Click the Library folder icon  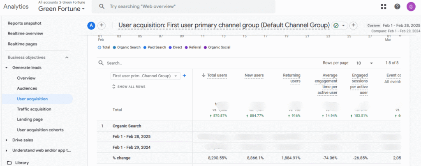[9, 163]
